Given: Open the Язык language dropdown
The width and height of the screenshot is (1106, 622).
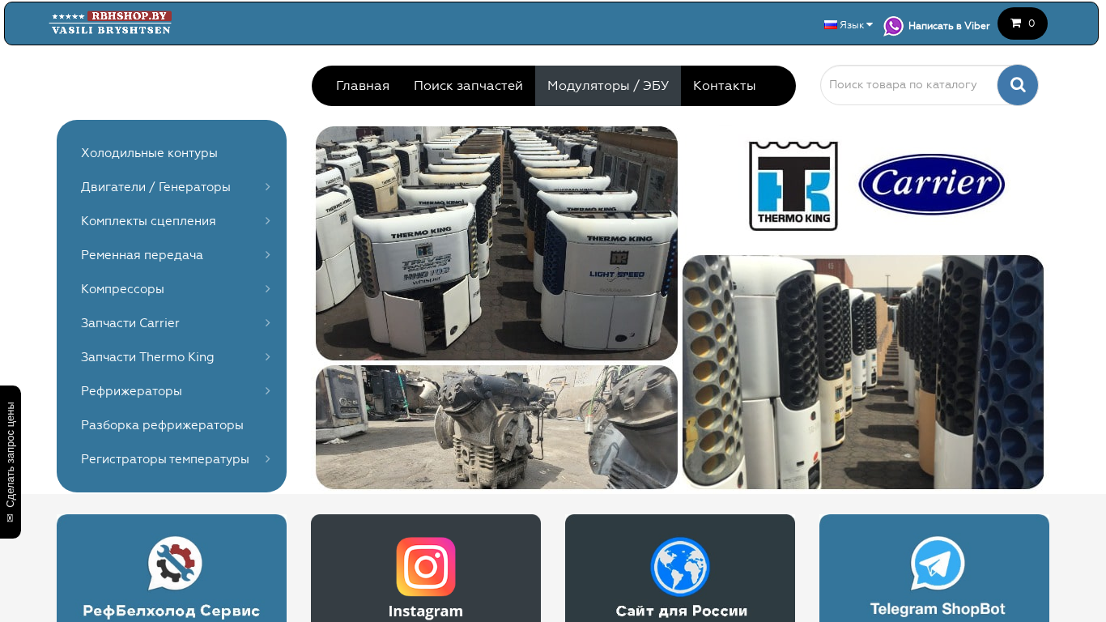Looking at the screenshot, I should (x=849, y=25).
